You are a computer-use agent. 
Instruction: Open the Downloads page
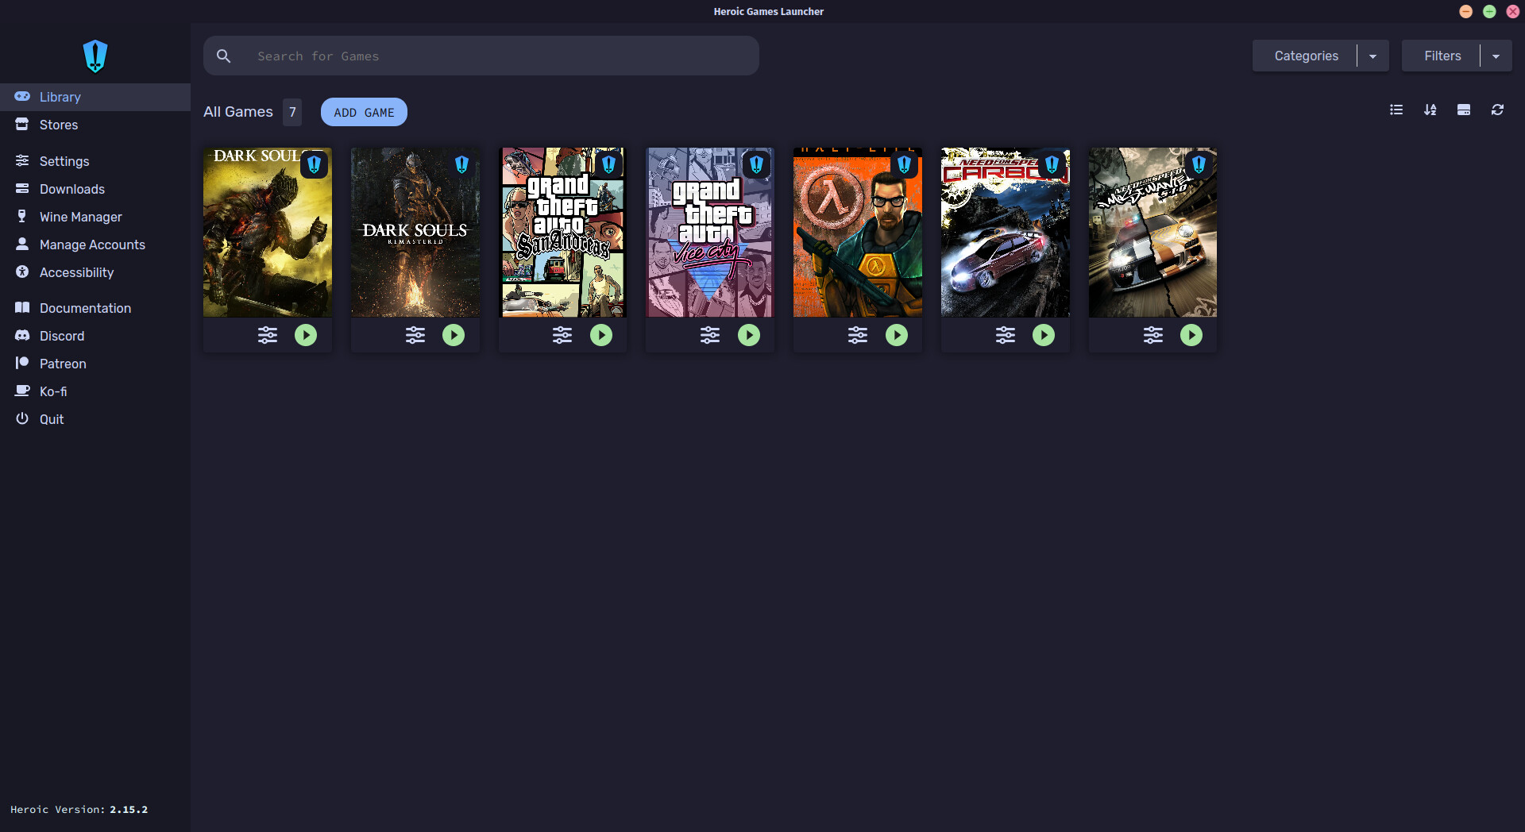point(95,189)
